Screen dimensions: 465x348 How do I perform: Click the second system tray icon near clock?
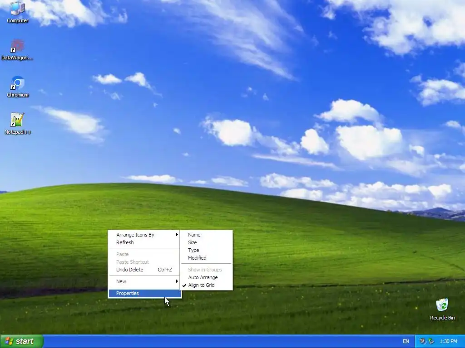click(431, 341)
